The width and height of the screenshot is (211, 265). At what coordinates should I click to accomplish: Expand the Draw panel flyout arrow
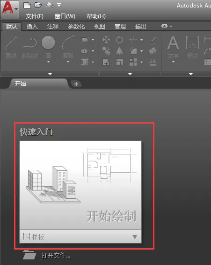[50, 74]
